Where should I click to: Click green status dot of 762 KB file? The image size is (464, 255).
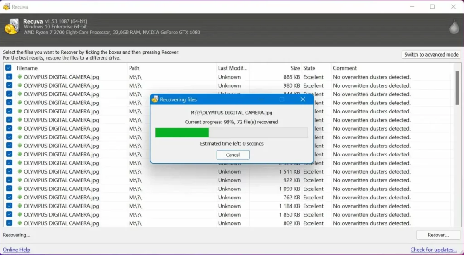pos(19,197)
